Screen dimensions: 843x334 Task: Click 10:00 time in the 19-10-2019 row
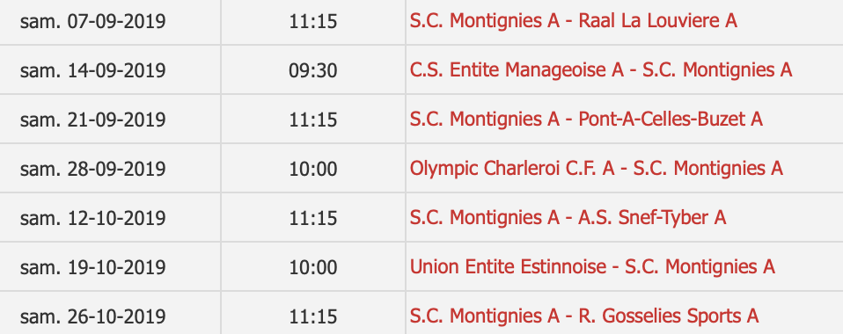(x=313, y=267)
